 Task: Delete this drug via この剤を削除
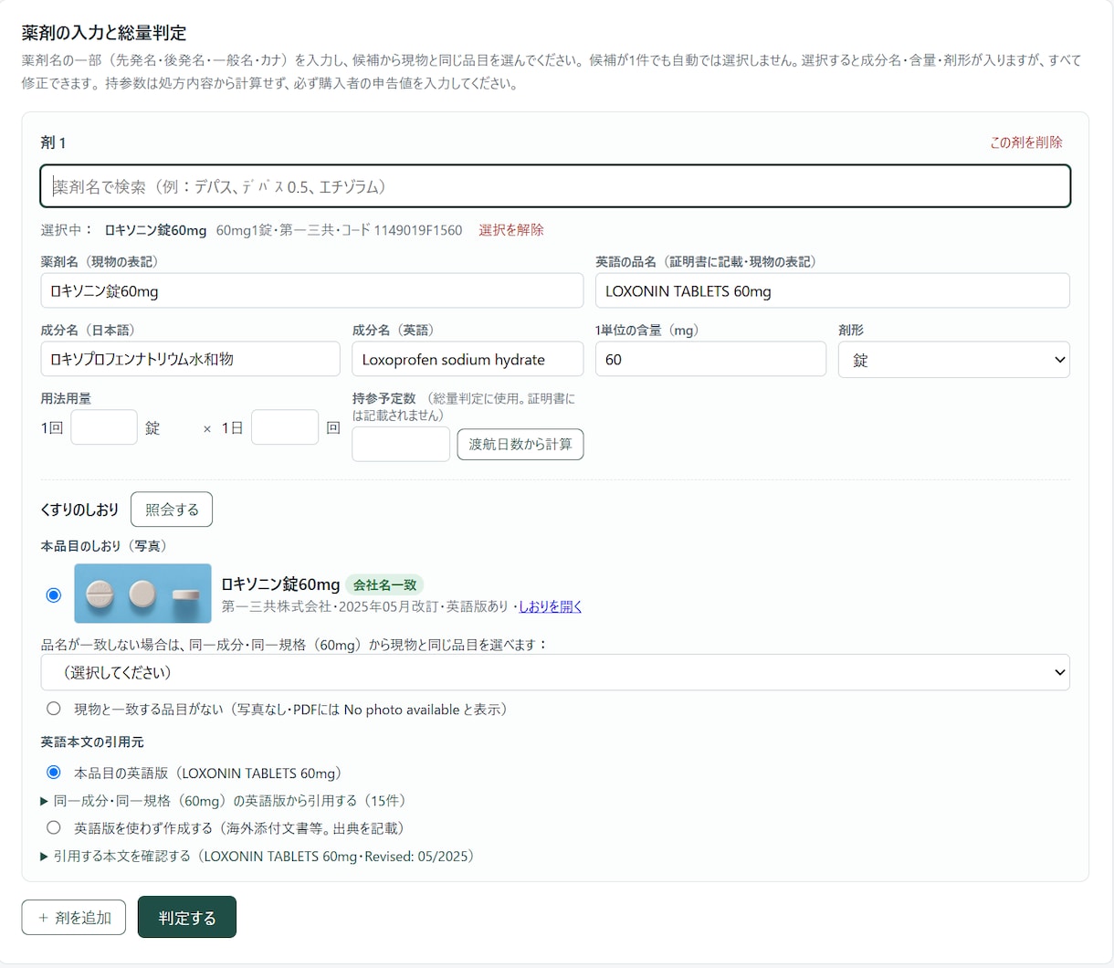click(1026, 142)
